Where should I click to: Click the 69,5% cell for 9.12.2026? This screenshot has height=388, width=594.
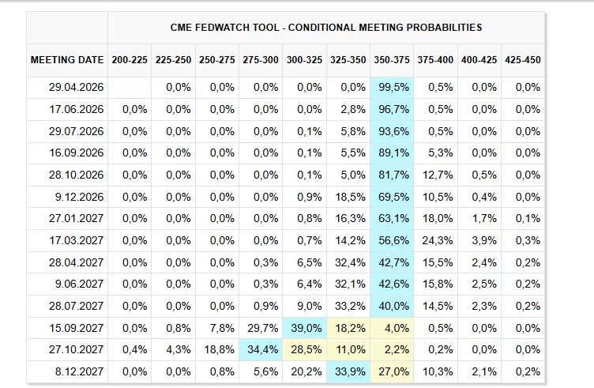393,197
